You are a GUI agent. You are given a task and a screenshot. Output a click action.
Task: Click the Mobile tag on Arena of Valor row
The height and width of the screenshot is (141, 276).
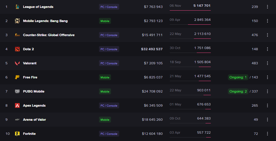[105, 120]
